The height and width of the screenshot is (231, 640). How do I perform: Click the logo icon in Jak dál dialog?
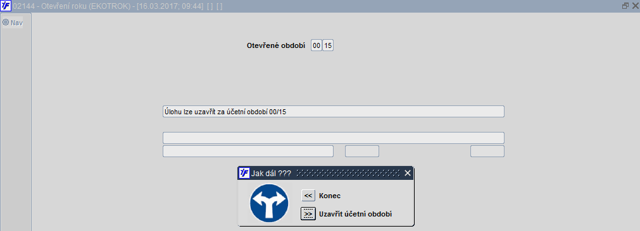pos(244,173)
